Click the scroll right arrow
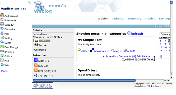The width and height of the screenshot is (176, 95). point(169,80)
